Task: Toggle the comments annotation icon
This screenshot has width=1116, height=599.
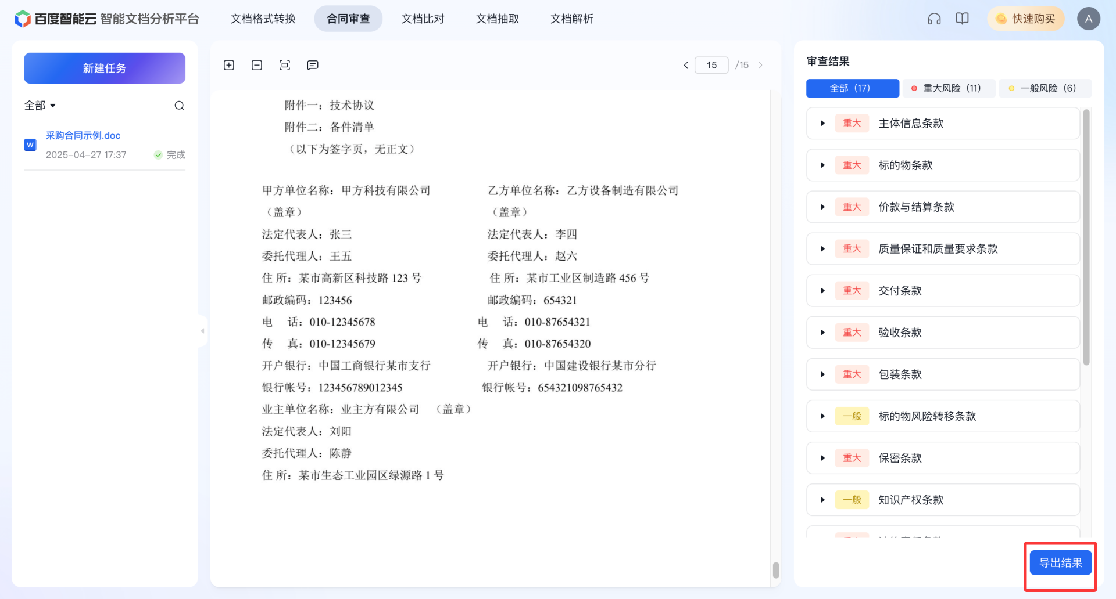Action: 313,65
